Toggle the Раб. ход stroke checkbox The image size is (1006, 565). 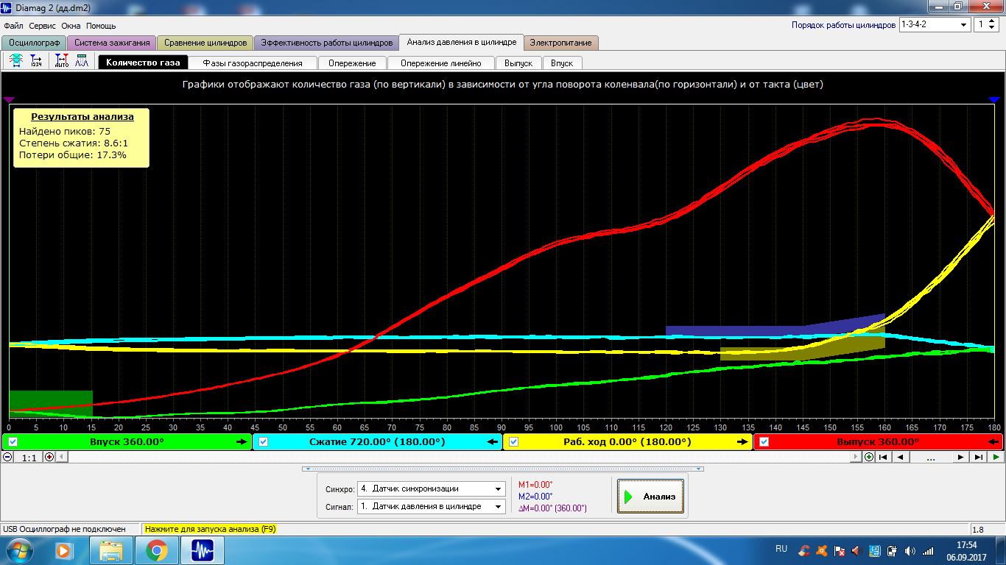coord(513,442)
